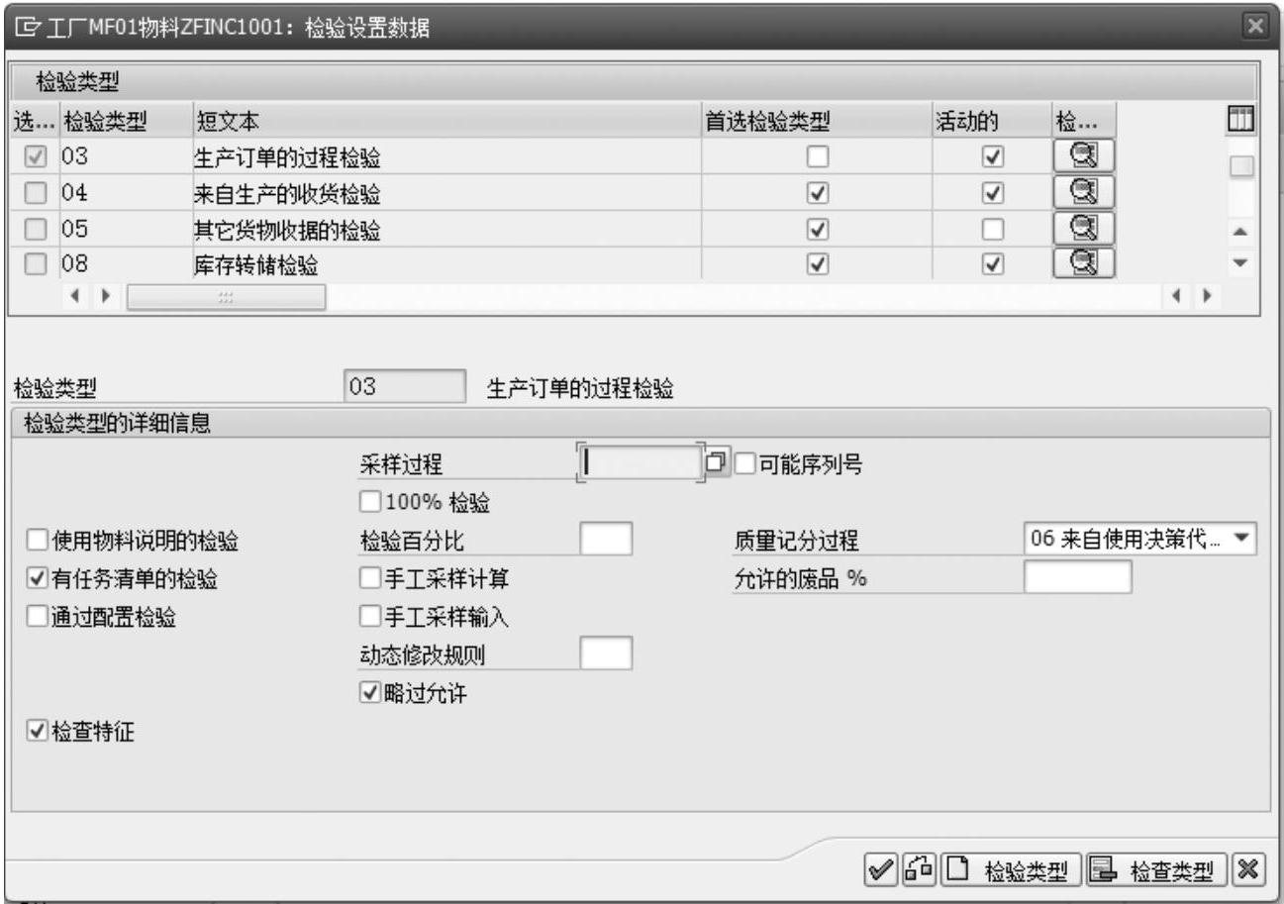Enable 通过配置检验 checkbox
The height and width of the screenshot is (904, 1284).
click(36, 616)
